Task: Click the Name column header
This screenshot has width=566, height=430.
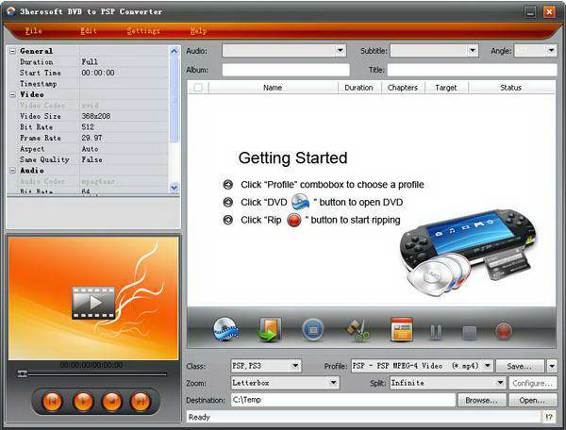Action: point(273,88)
